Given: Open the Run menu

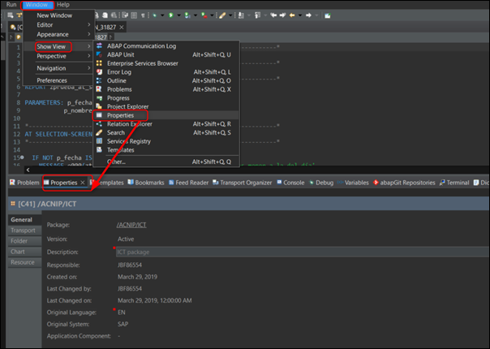Looking at the screenshot, I should (x=11, y=5).
